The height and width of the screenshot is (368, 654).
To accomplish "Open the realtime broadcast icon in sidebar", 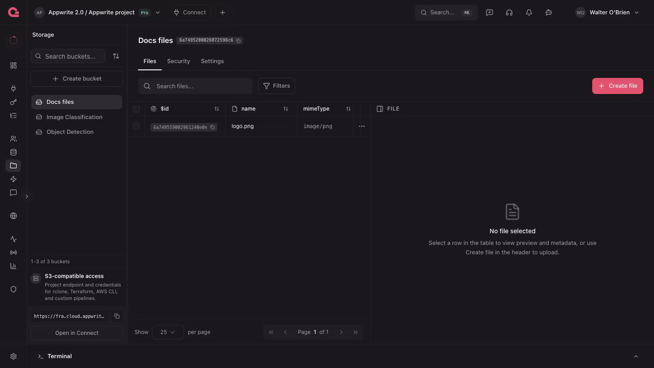I will click(x=13, y=252).
